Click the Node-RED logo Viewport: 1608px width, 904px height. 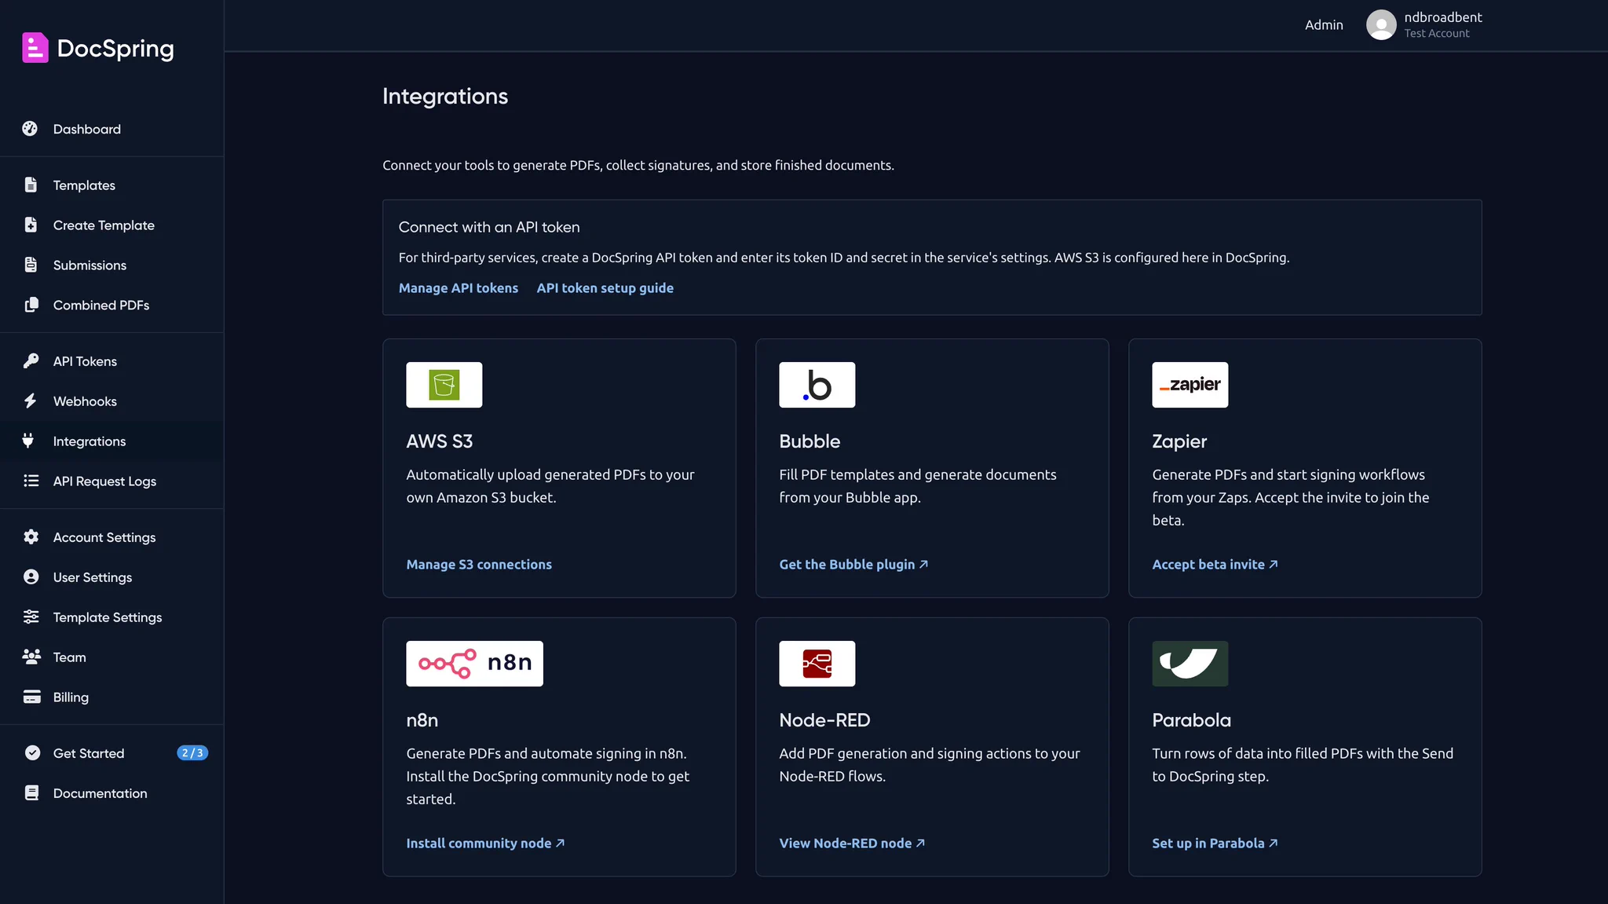click(x=817, y=664)
